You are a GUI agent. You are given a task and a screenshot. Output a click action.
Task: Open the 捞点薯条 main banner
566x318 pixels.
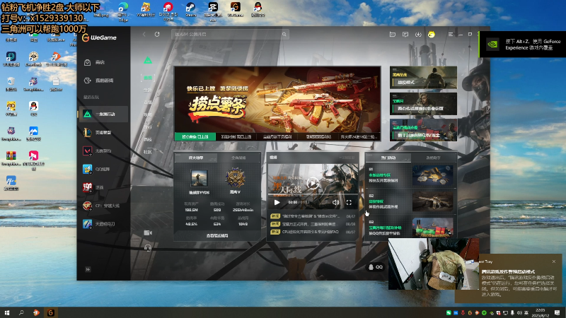[x=277, y=100]
